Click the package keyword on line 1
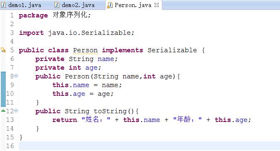The image size is (280, 151). coord(34,15)
